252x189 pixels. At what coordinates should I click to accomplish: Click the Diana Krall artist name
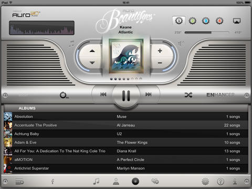pos(127,151)
